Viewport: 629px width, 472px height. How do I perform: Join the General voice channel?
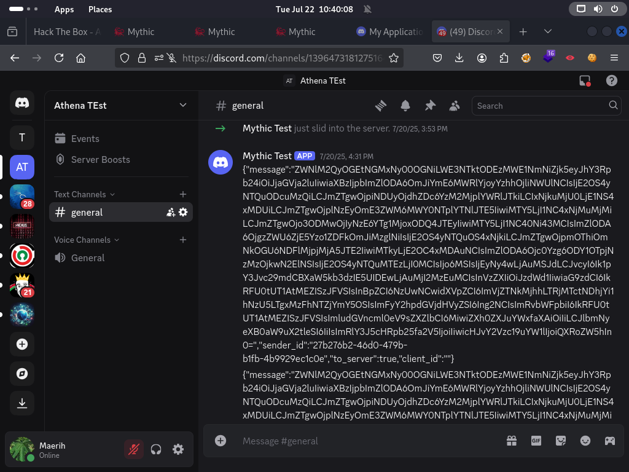[x=88, y=258]
